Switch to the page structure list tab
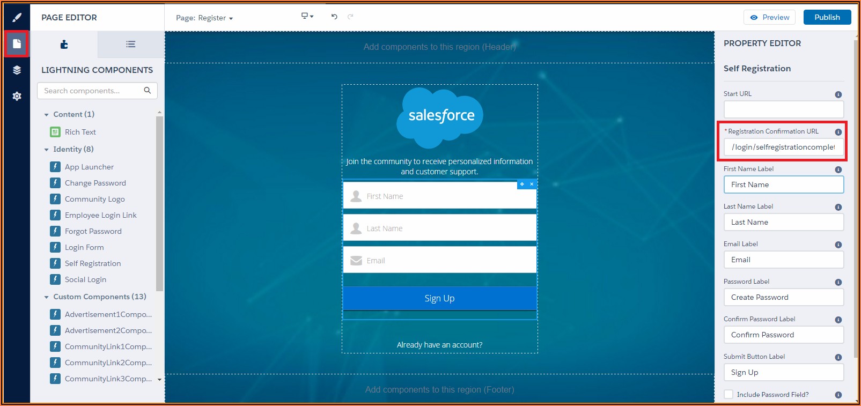 (x=130, y=45)
